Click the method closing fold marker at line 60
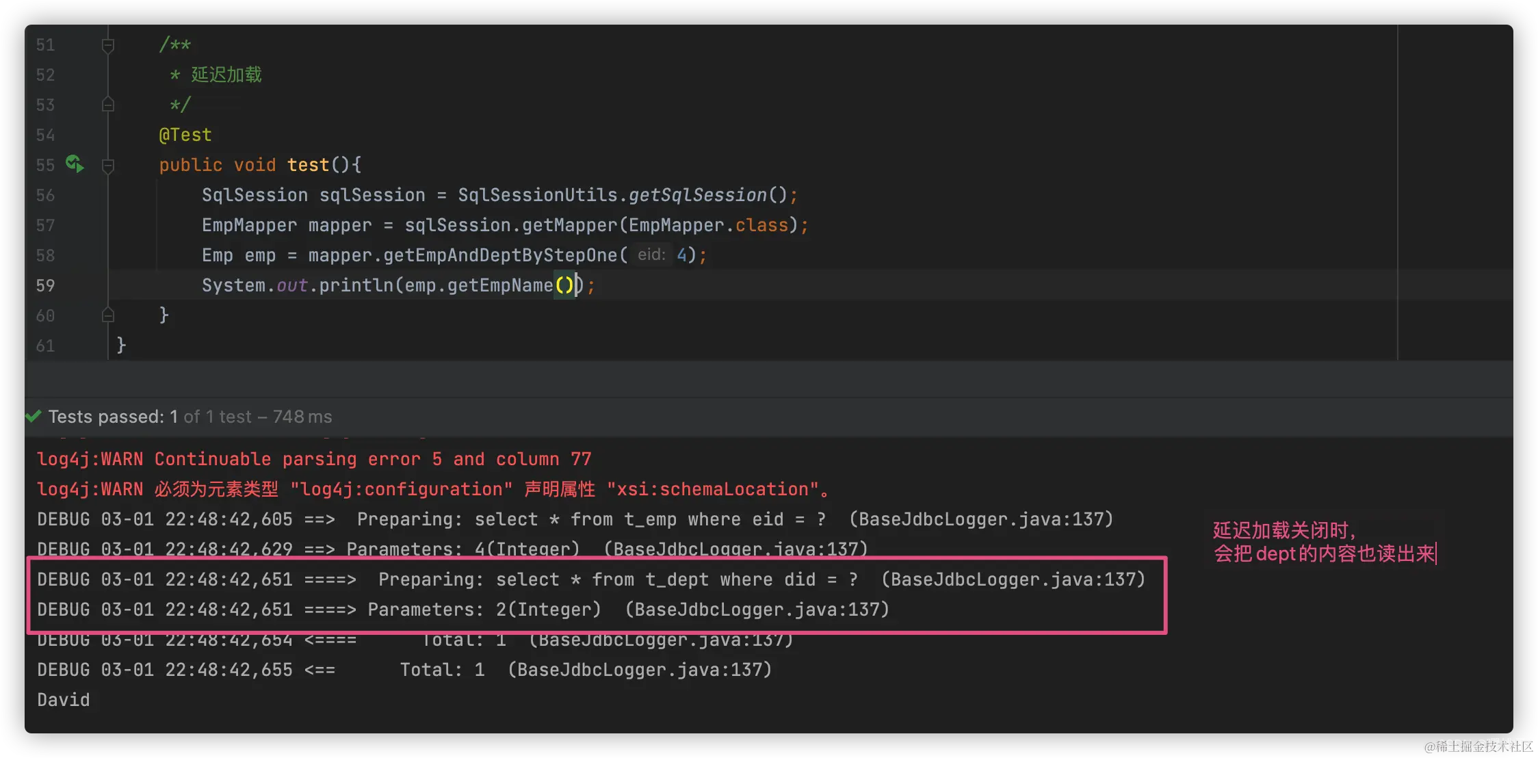Viewport: 1538px width, 758px height. click(x=107, y=315)
